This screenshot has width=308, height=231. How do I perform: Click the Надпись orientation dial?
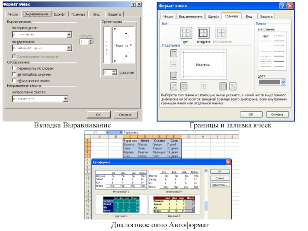point(123,45)
